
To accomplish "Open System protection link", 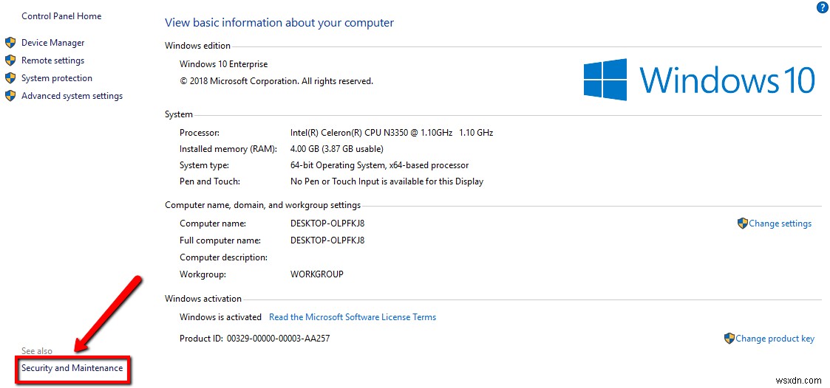I will (x=57, y=78).
